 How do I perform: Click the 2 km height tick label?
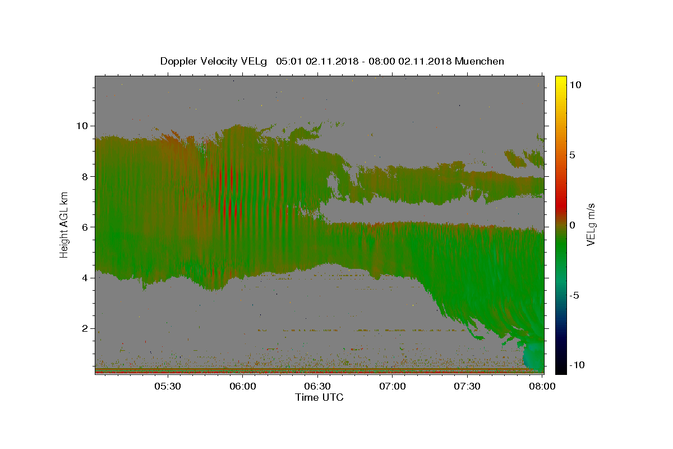[x=84, y=328]
